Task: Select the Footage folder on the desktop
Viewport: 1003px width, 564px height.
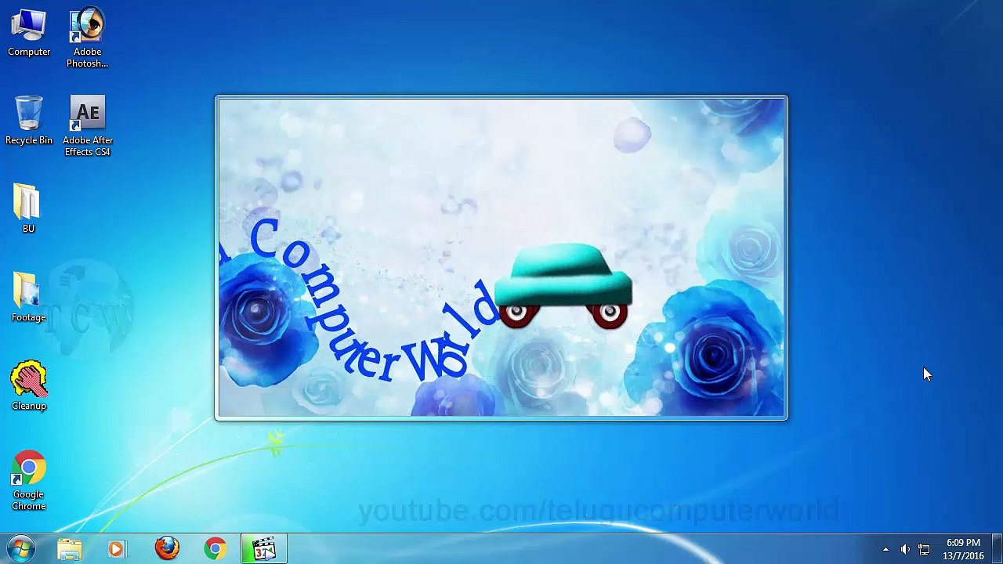Action: click(x=28, y=298)
